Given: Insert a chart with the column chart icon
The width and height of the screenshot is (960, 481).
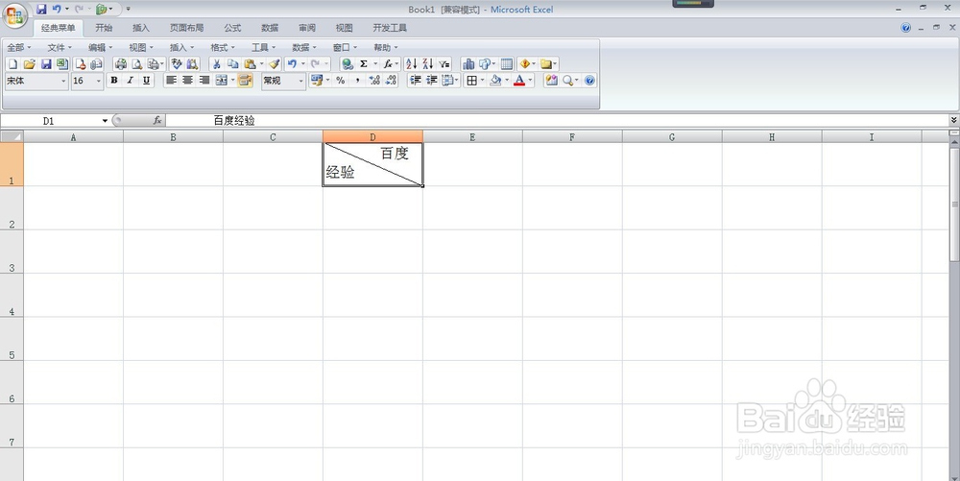Looking at the screenshot, I should coord(468,63).
